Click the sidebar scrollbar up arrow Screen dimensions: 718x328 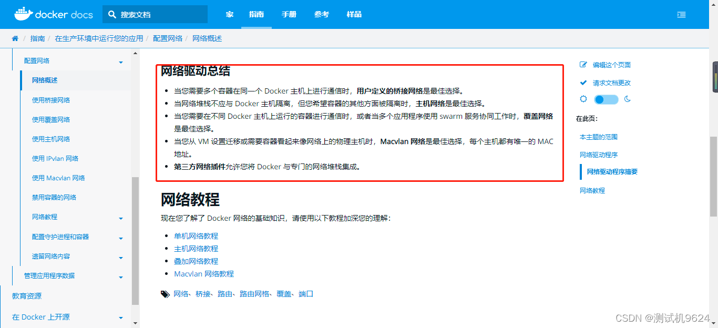point(136,53)
